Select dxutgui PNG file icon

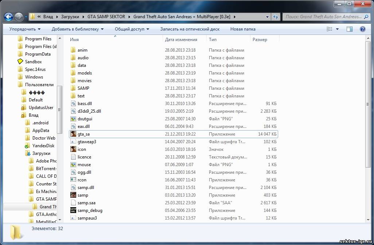(73, 119)
